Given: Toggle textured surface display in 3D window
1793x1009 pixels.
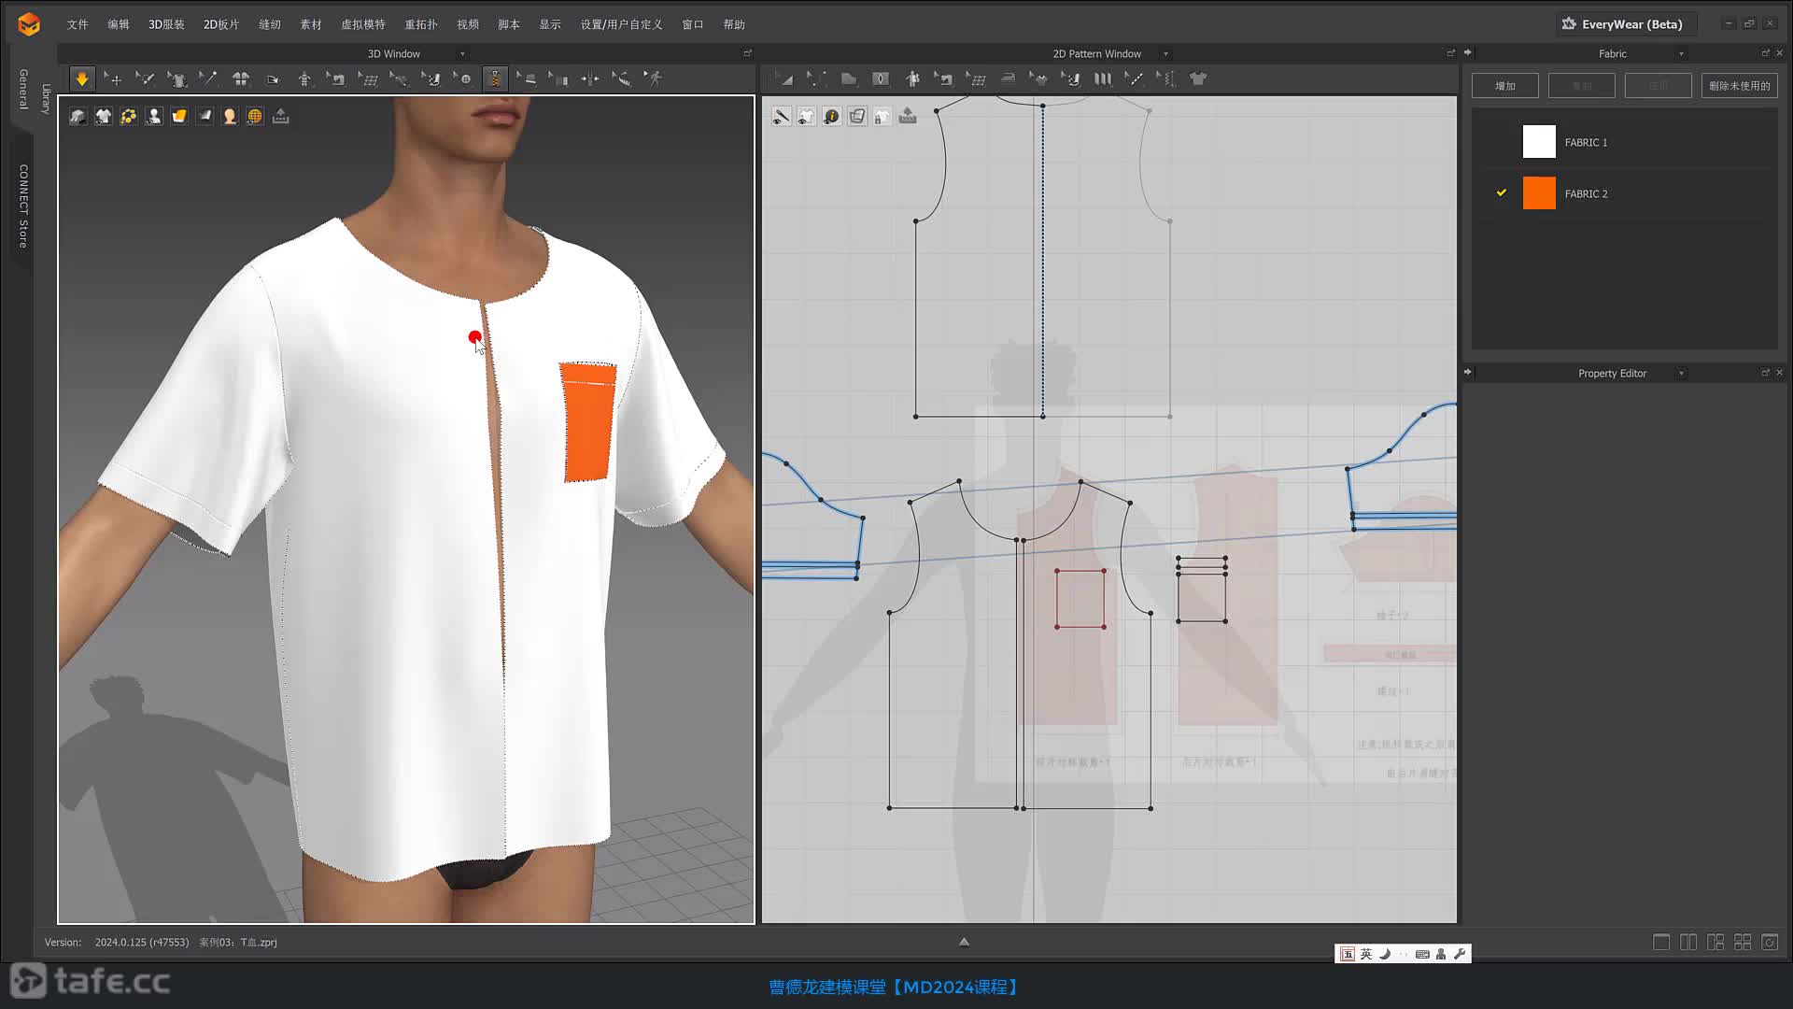Looking at the screenshot, I should 78,117.
